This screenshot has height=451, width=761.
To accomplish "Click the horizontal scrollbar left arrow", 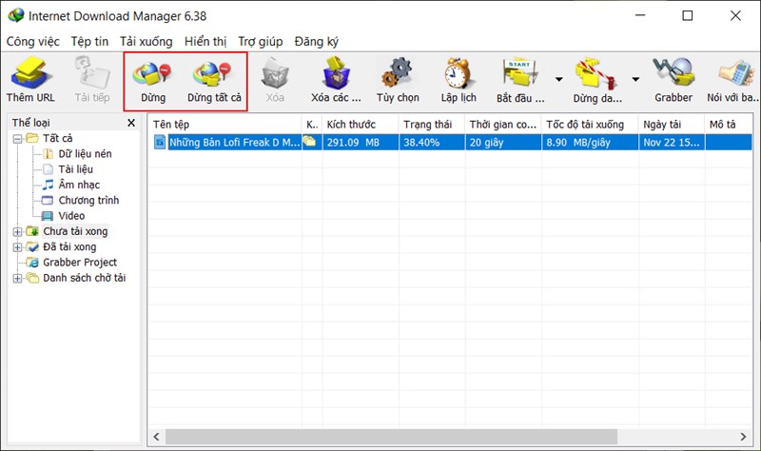I will coord(156,437).
